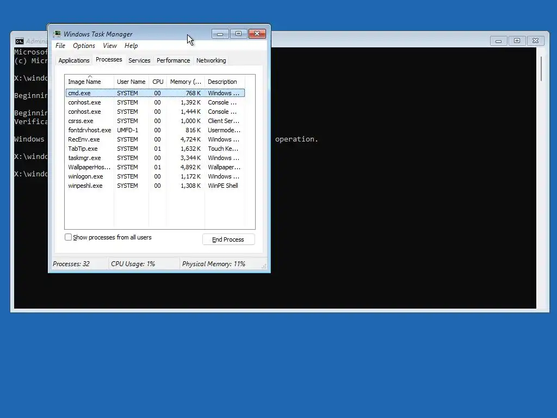Open the View menu

[x=110, y=46]
